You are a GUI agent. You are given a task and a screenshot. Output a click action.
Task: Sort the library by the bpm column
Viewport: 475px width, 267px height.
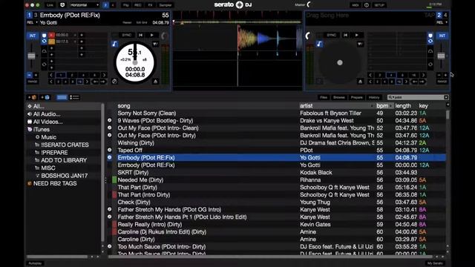[x=384, y=105]
